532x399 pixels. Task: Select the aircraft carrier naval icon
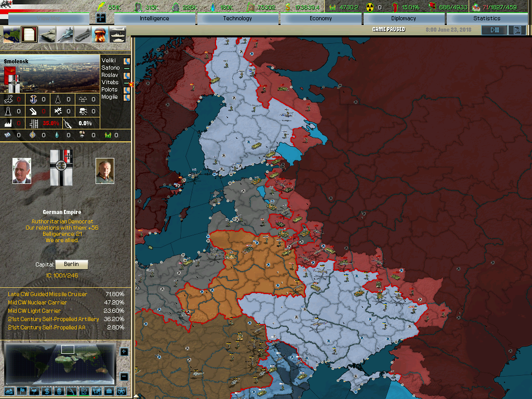(x=83, y=35)
